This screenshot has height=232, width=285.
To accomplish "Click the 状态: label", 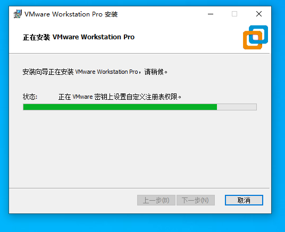I will tap(30, 97).
